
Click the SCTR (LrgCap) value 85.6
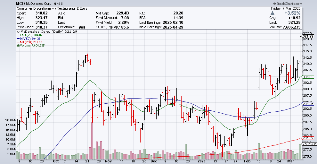tap(125, 27)
